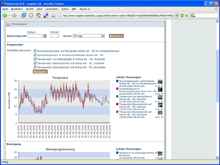This screenshot has width=220, height=165.
Task: Open the Extras menu
Action: pyautogui.click(x=65, y=9)
